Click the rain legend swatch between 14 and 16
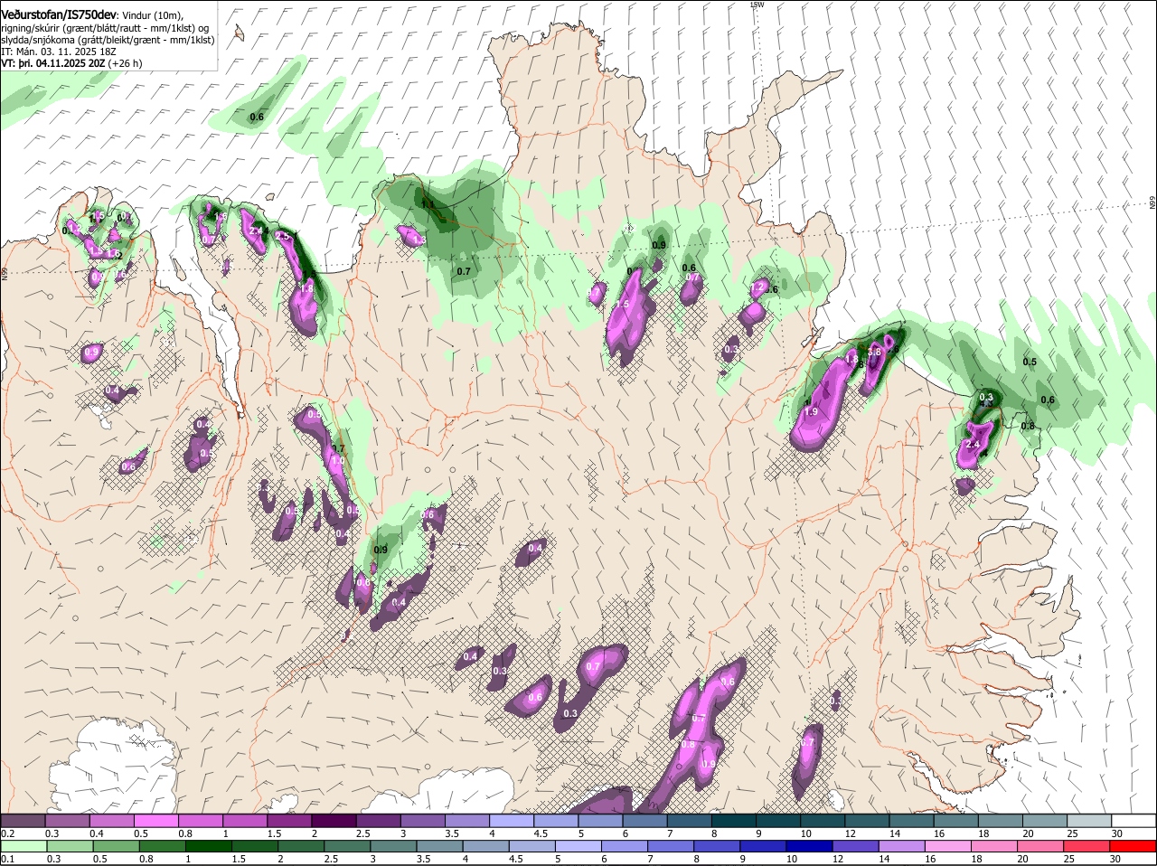The height and width of the screenshot is (866, 1157). (x=900, y=846)
